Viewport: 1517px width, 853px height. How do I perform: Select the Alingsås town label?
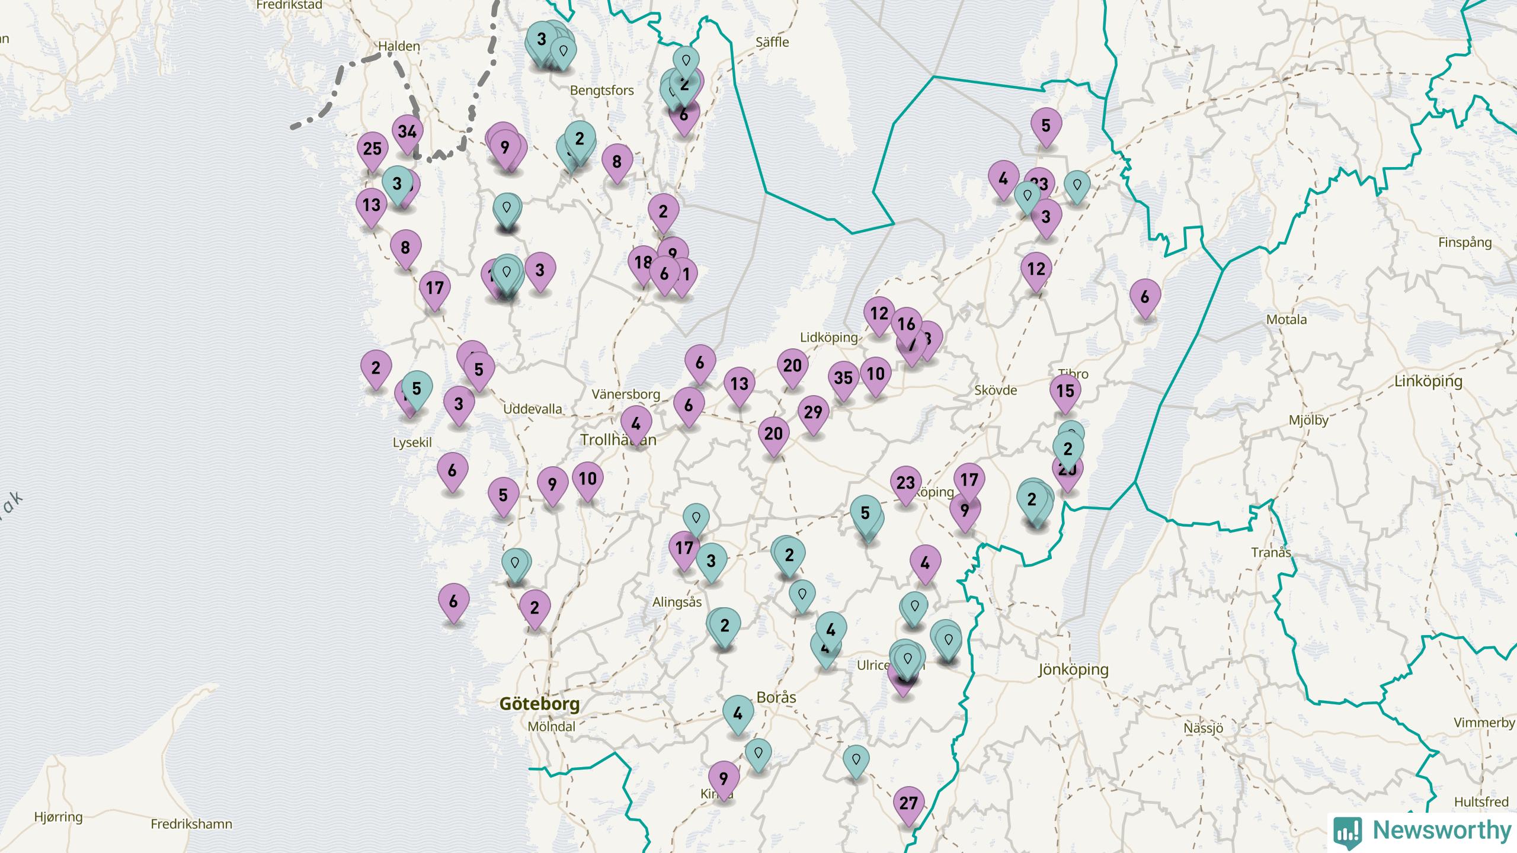click(677, 602)
